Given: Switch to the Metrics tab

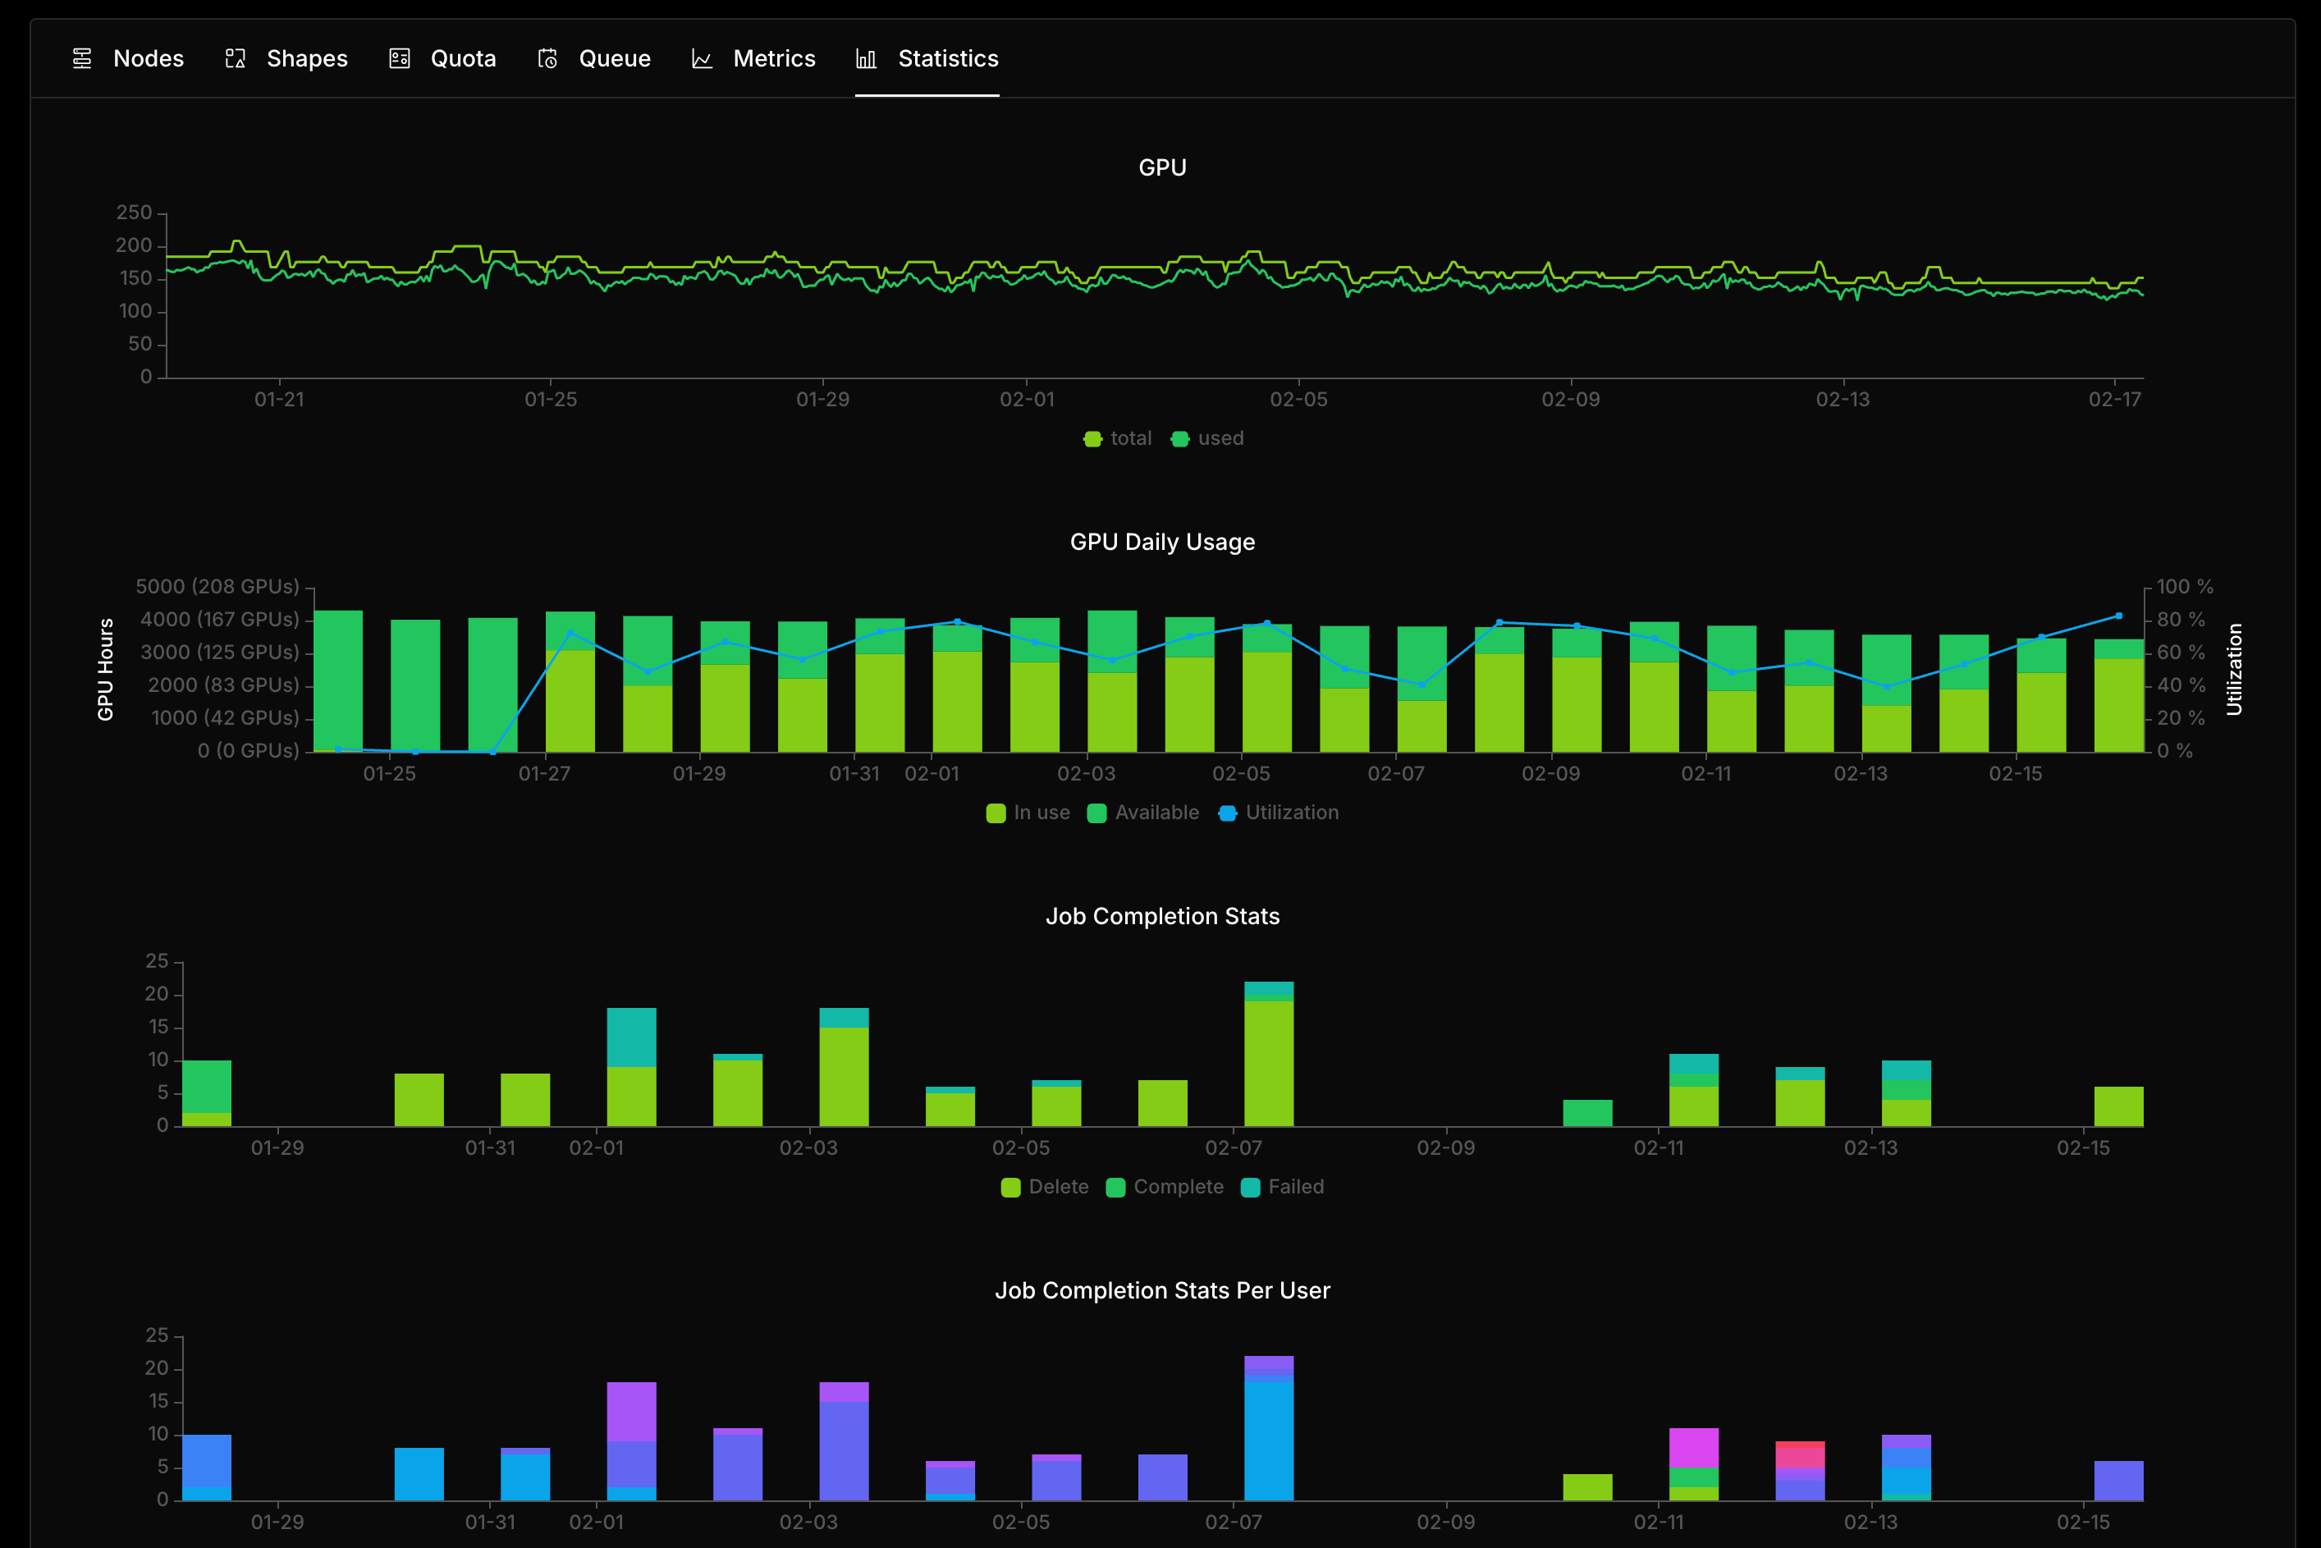Looking at the screenshot, I should [754, 59].
